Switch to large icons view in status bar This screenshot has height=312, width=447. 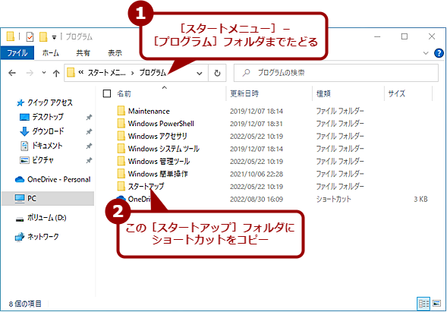[x=436, y=304]
